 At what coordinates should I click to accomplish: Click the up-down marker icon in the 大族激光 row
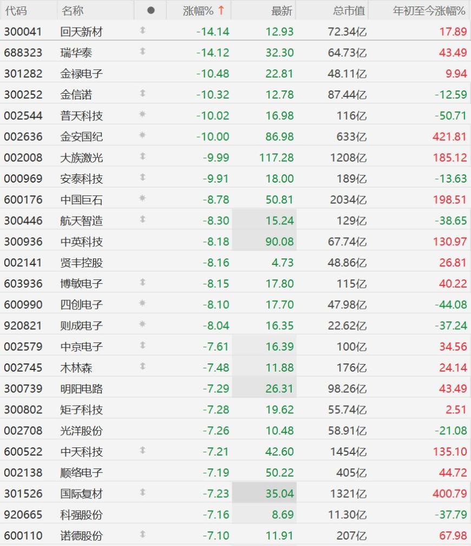pos(142,156)
